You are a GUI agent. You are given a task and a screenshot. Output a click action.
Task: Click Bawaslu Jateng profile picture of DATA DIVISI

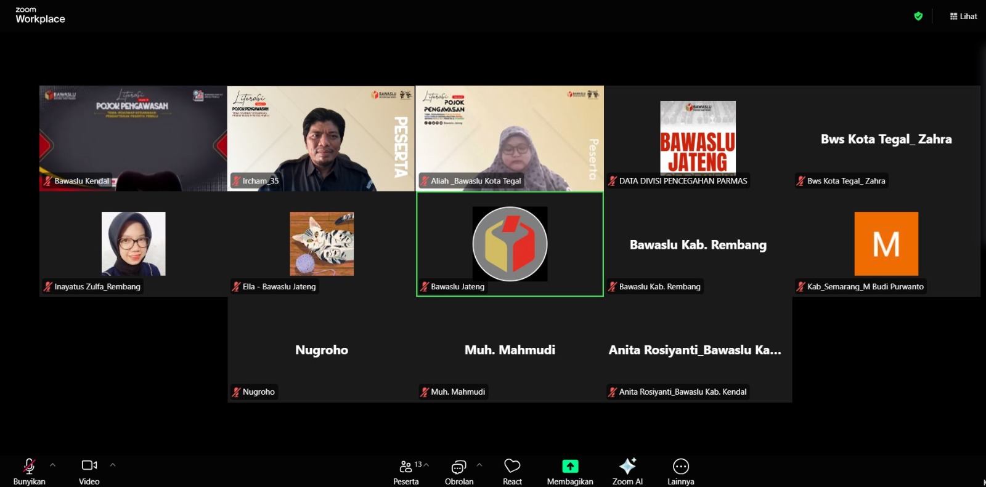tap(698, 137)
